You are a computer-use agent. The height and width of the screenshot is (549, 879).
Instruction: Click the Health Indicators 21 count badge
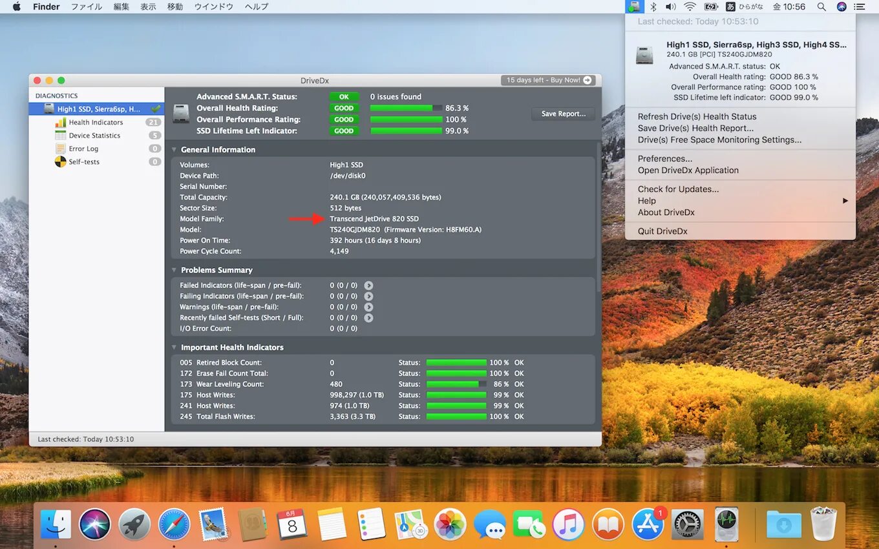[x=153, y=122]
